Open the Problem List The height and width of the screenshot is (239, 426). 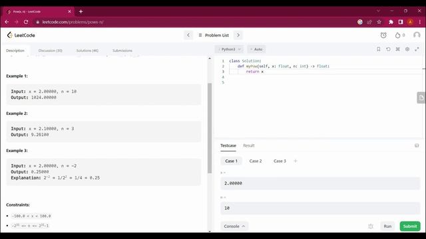pyautogui.click(x=214, y=35)
